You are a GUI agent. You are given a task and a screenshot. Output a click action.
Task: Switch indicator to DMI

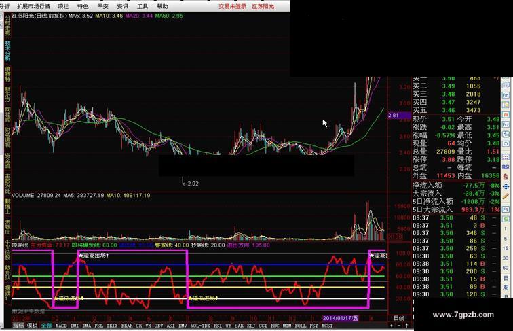click(x=75, y=326)
